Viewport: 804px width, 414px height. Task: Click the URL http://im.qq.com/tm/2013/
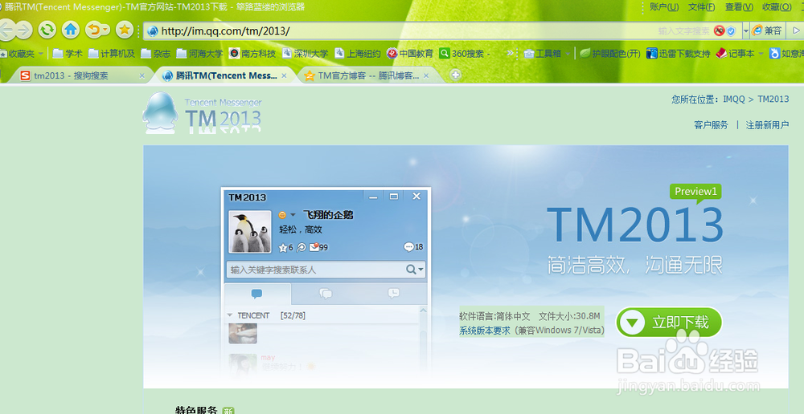(x=225, y=30)
